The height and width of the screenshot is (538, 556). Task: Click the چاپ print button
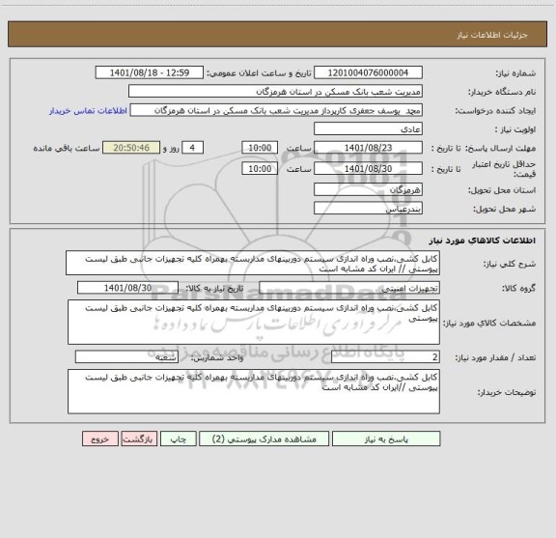pyautogui.click(x=178, y=439)
